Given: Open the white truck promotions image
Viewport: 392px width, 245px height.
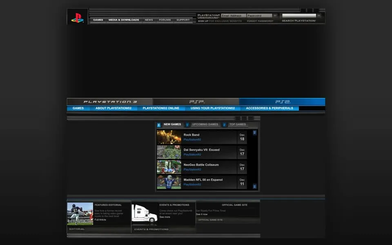Looking at the screenshot, I should coord(145,214).
